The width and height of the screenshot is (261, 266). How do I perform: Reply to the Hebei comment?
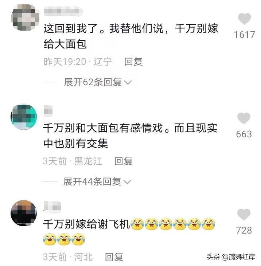coord(114,257)
